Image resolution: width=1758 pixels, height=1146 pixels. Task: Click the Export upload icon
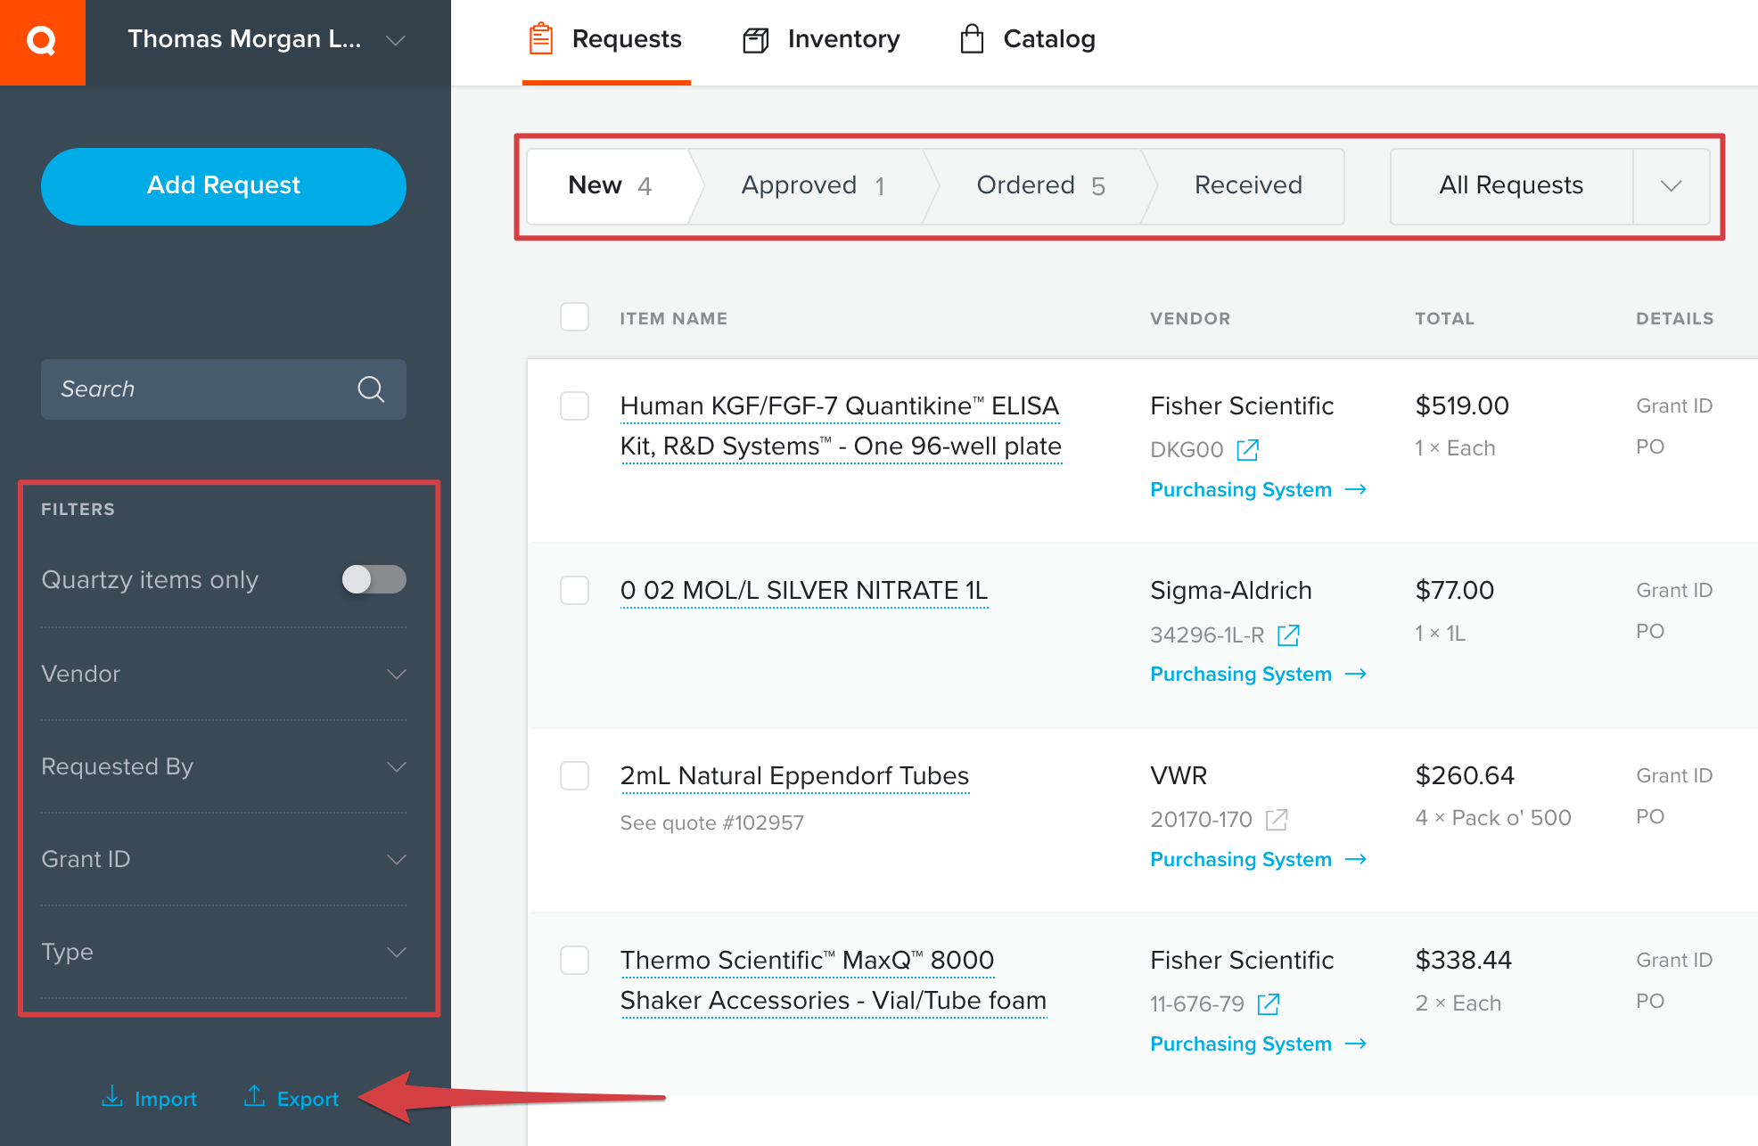click(254, 1096)
